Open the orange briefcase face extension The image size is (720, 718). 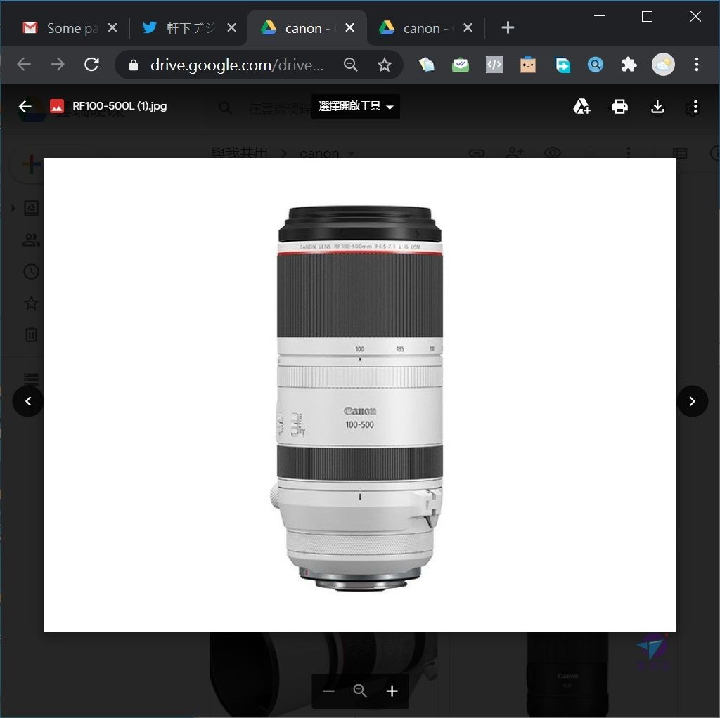(x=527, y=65)
